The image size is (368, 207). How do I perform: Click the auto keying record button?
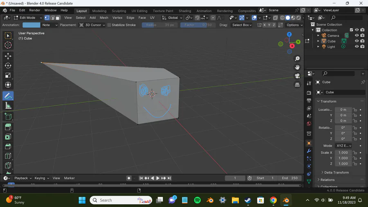(x=129, y=178)
